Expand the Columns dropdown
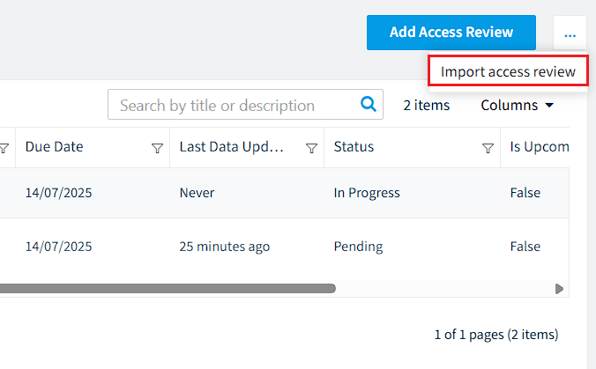596x369 pixels. pos(517,105)
